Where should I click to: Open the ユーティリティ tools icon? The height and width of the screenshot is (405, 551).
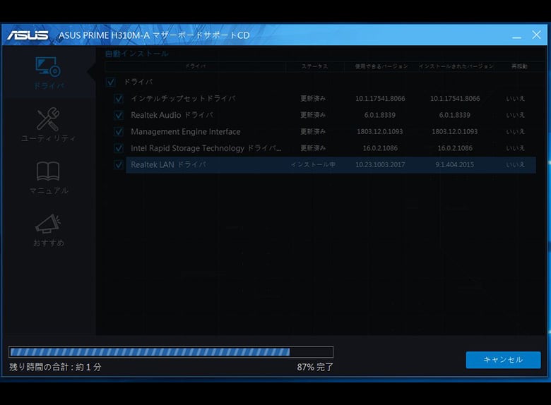48,119
